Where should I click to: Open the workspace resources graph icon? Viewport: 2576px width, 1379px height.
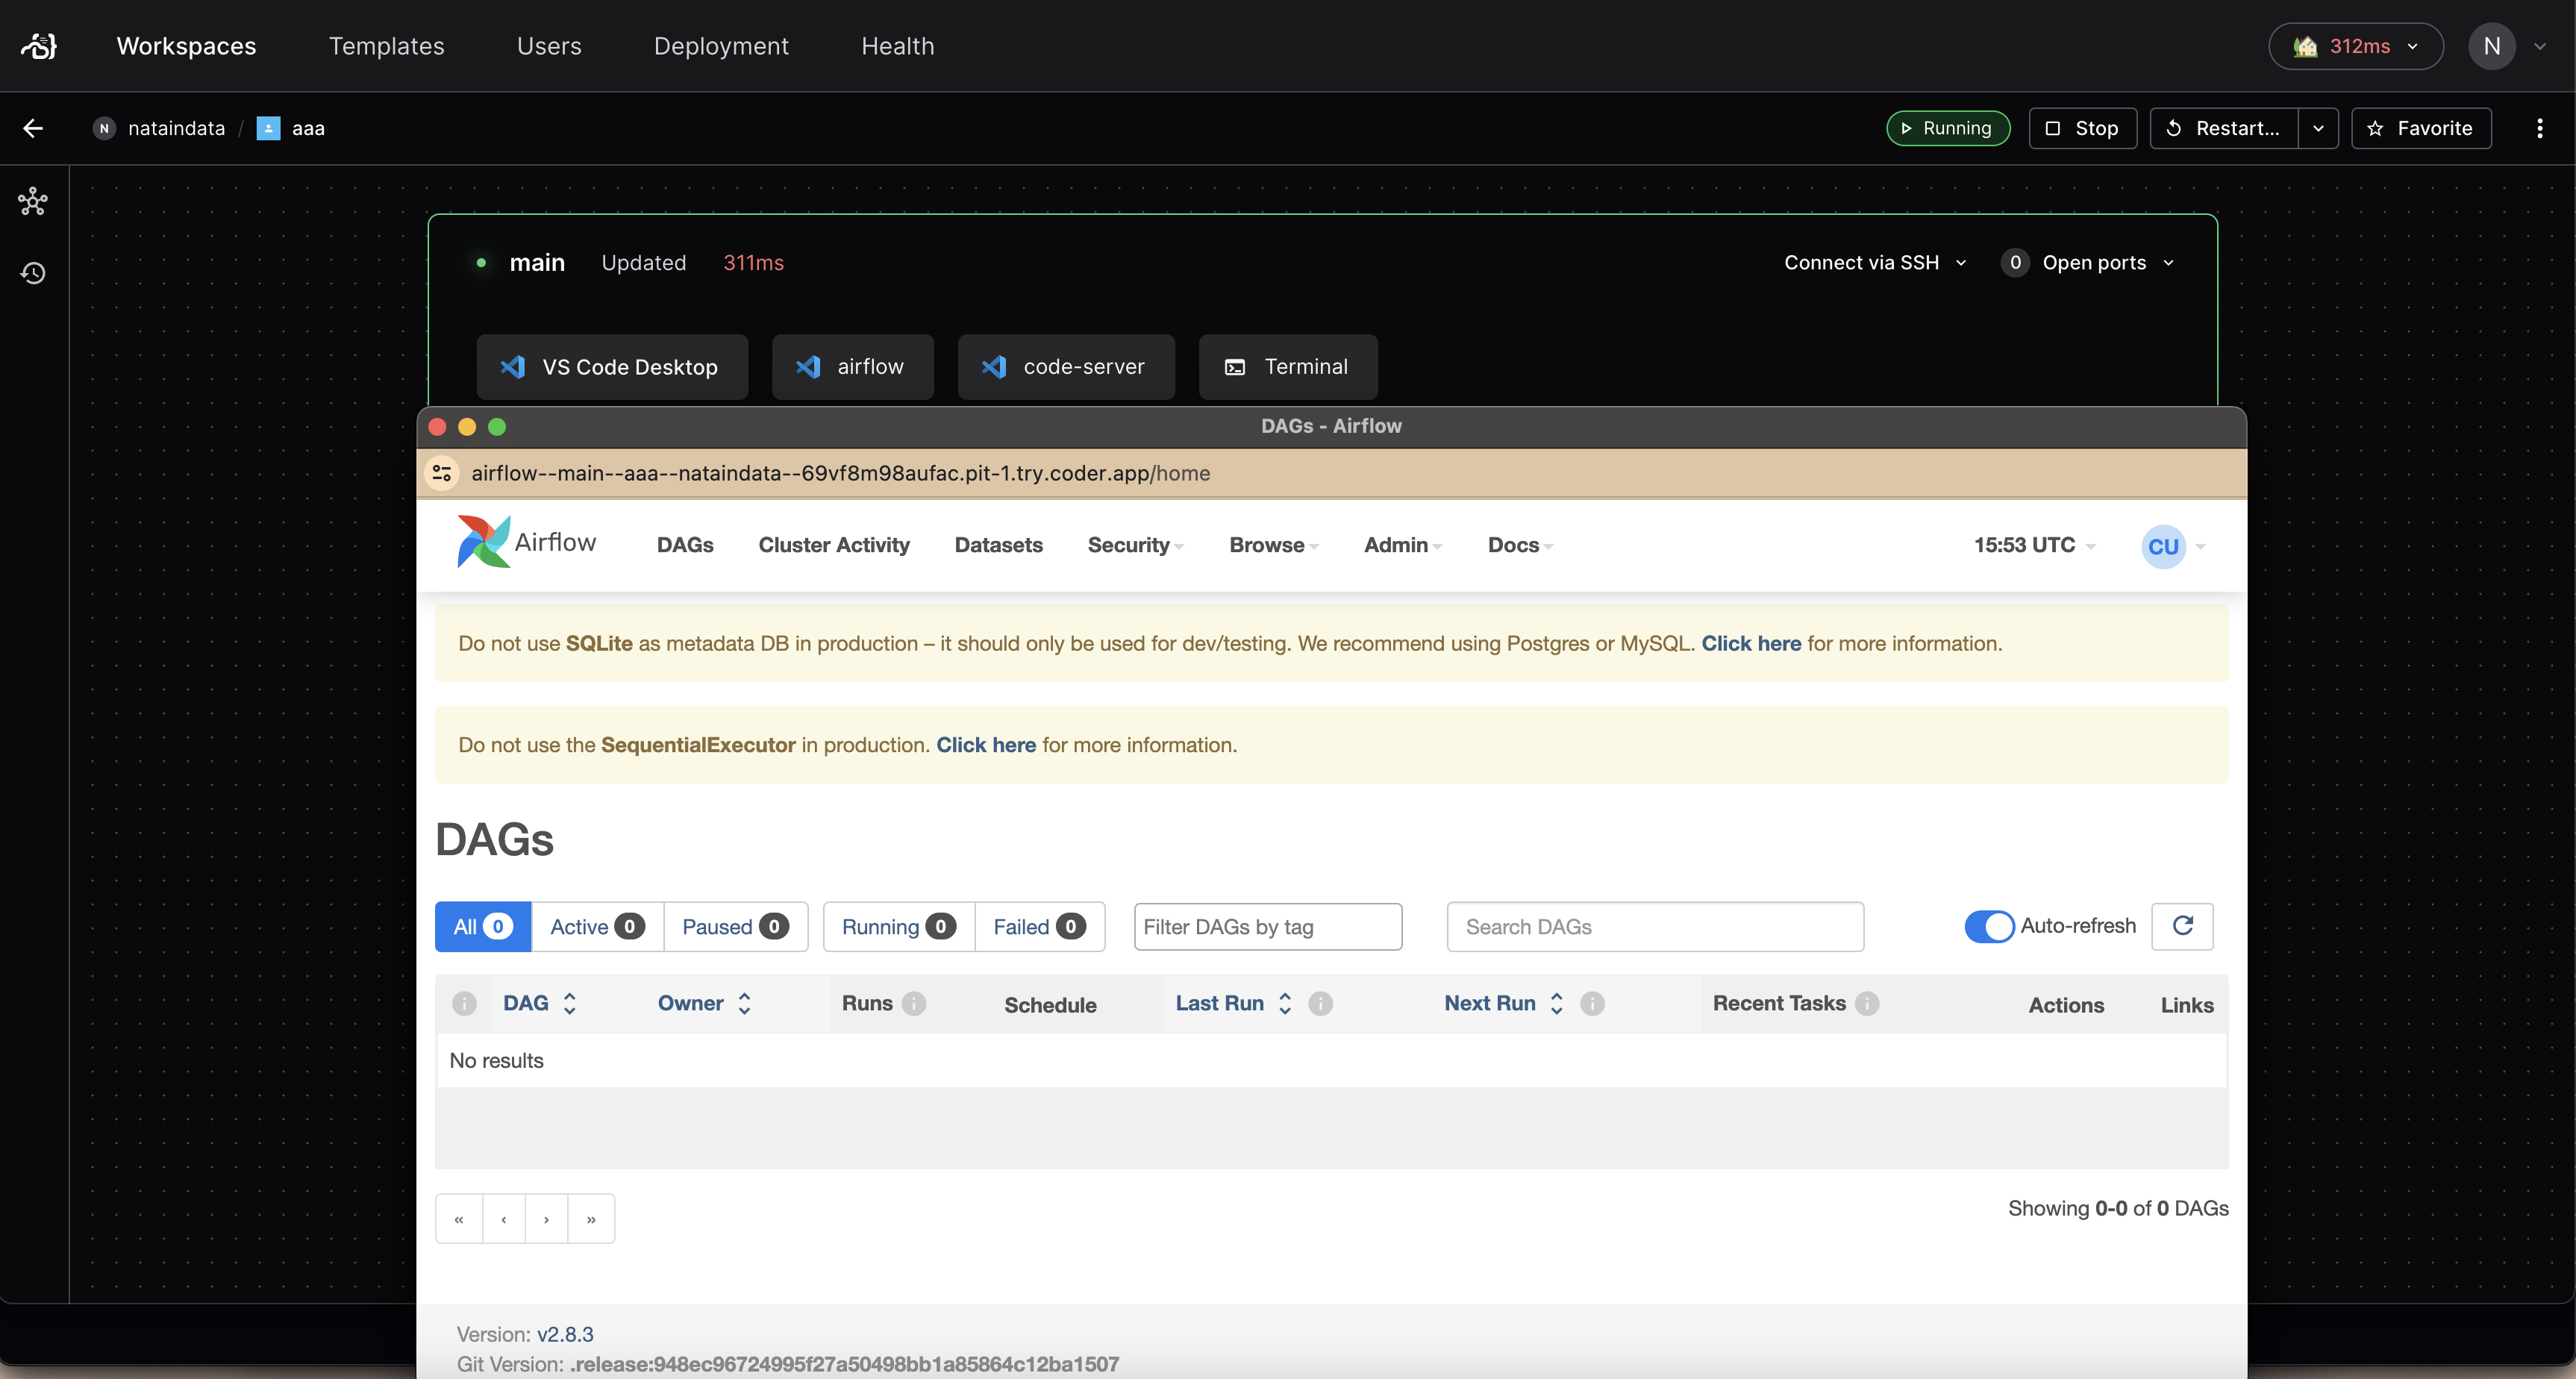[33, 202]
